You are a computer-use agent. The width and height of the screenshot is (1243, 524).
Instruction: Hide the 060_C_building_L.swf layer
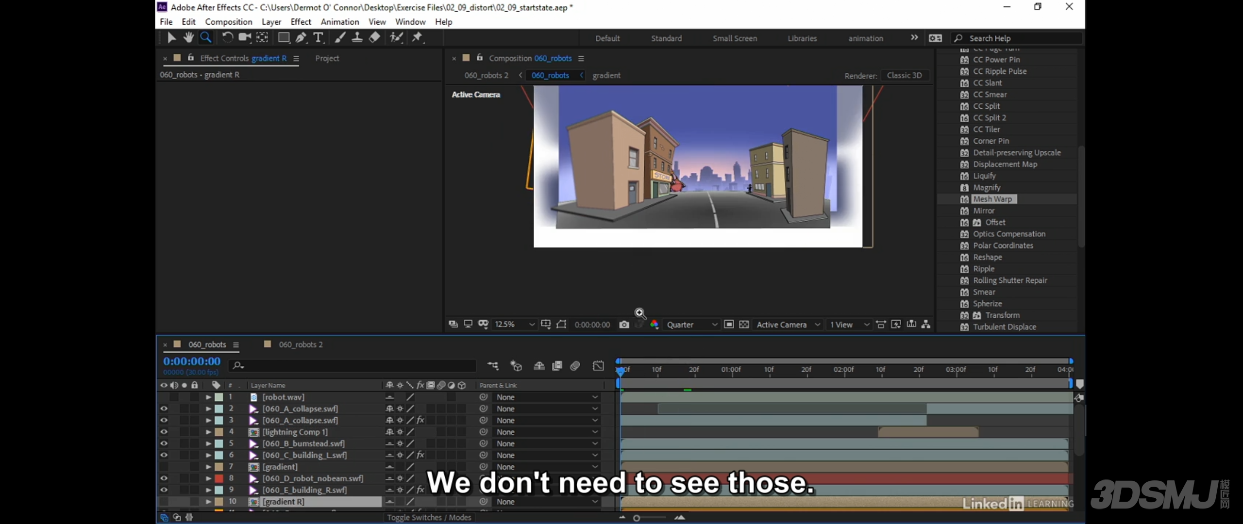[164, 455]
